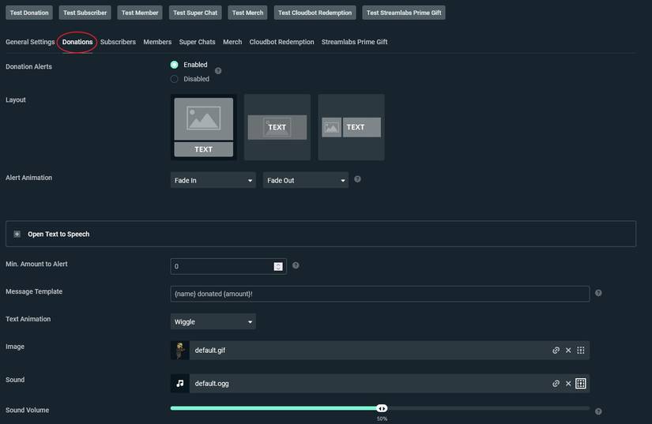
Task: Switch to the Super Chats tab
Action: [197, 42]
